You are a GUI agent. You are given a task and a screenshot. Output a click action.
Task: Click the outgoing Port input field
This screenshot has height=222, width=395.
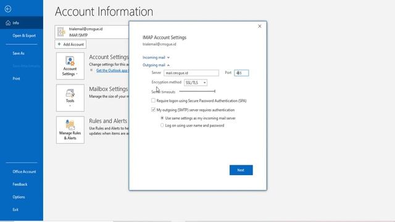241,73
